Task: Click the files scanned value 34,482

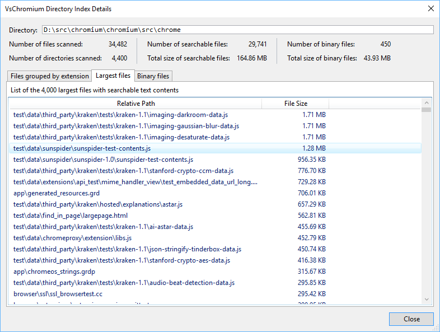Action: [x=118, y=44]
